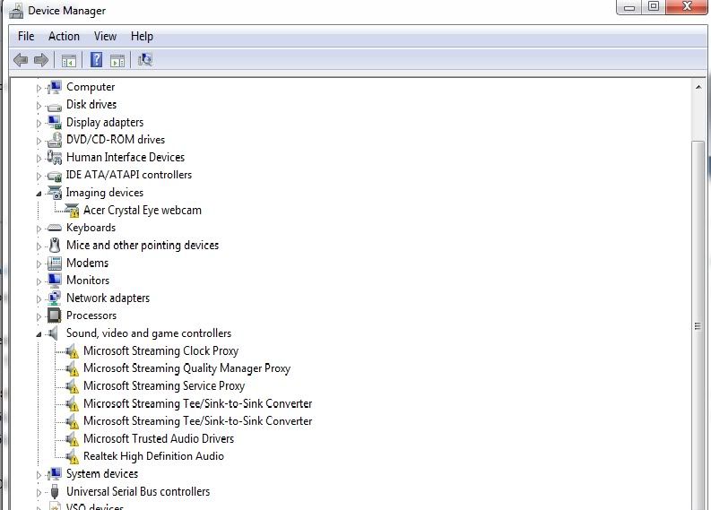The height and width of the screenshot is (510, 711).
Task: Click the Human Interface Devices icon
Action: point(55,158)
